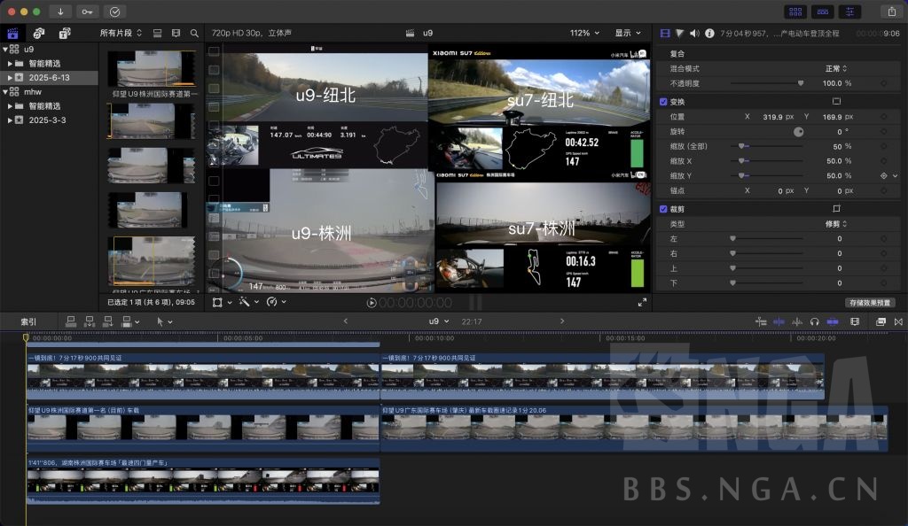Enter full screen viewer playback
The width and height of the screenshot is (908, 526).
[642, 302]
